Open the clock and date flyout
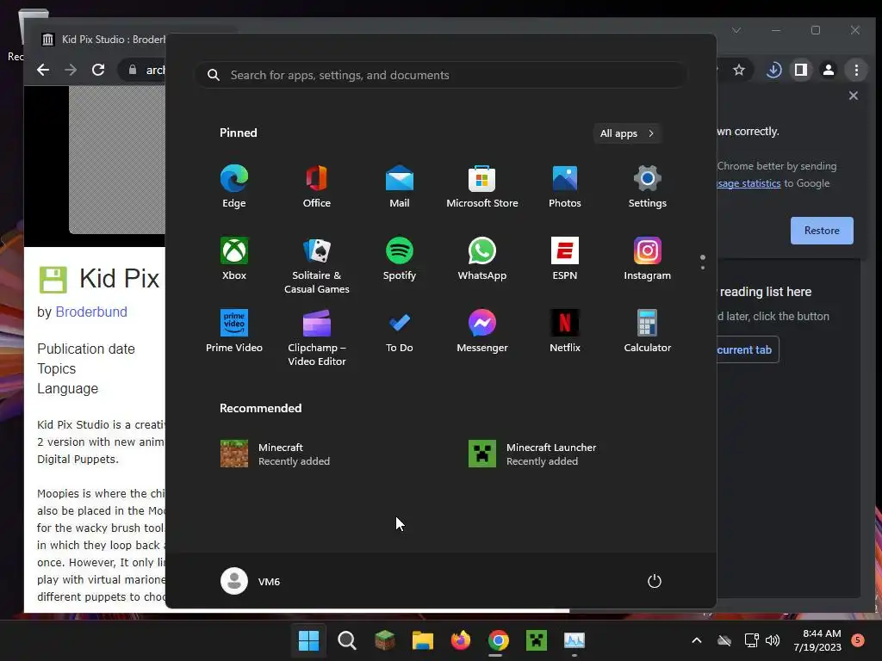The width and height of the screenshot is (882, 661). [817, 640]
